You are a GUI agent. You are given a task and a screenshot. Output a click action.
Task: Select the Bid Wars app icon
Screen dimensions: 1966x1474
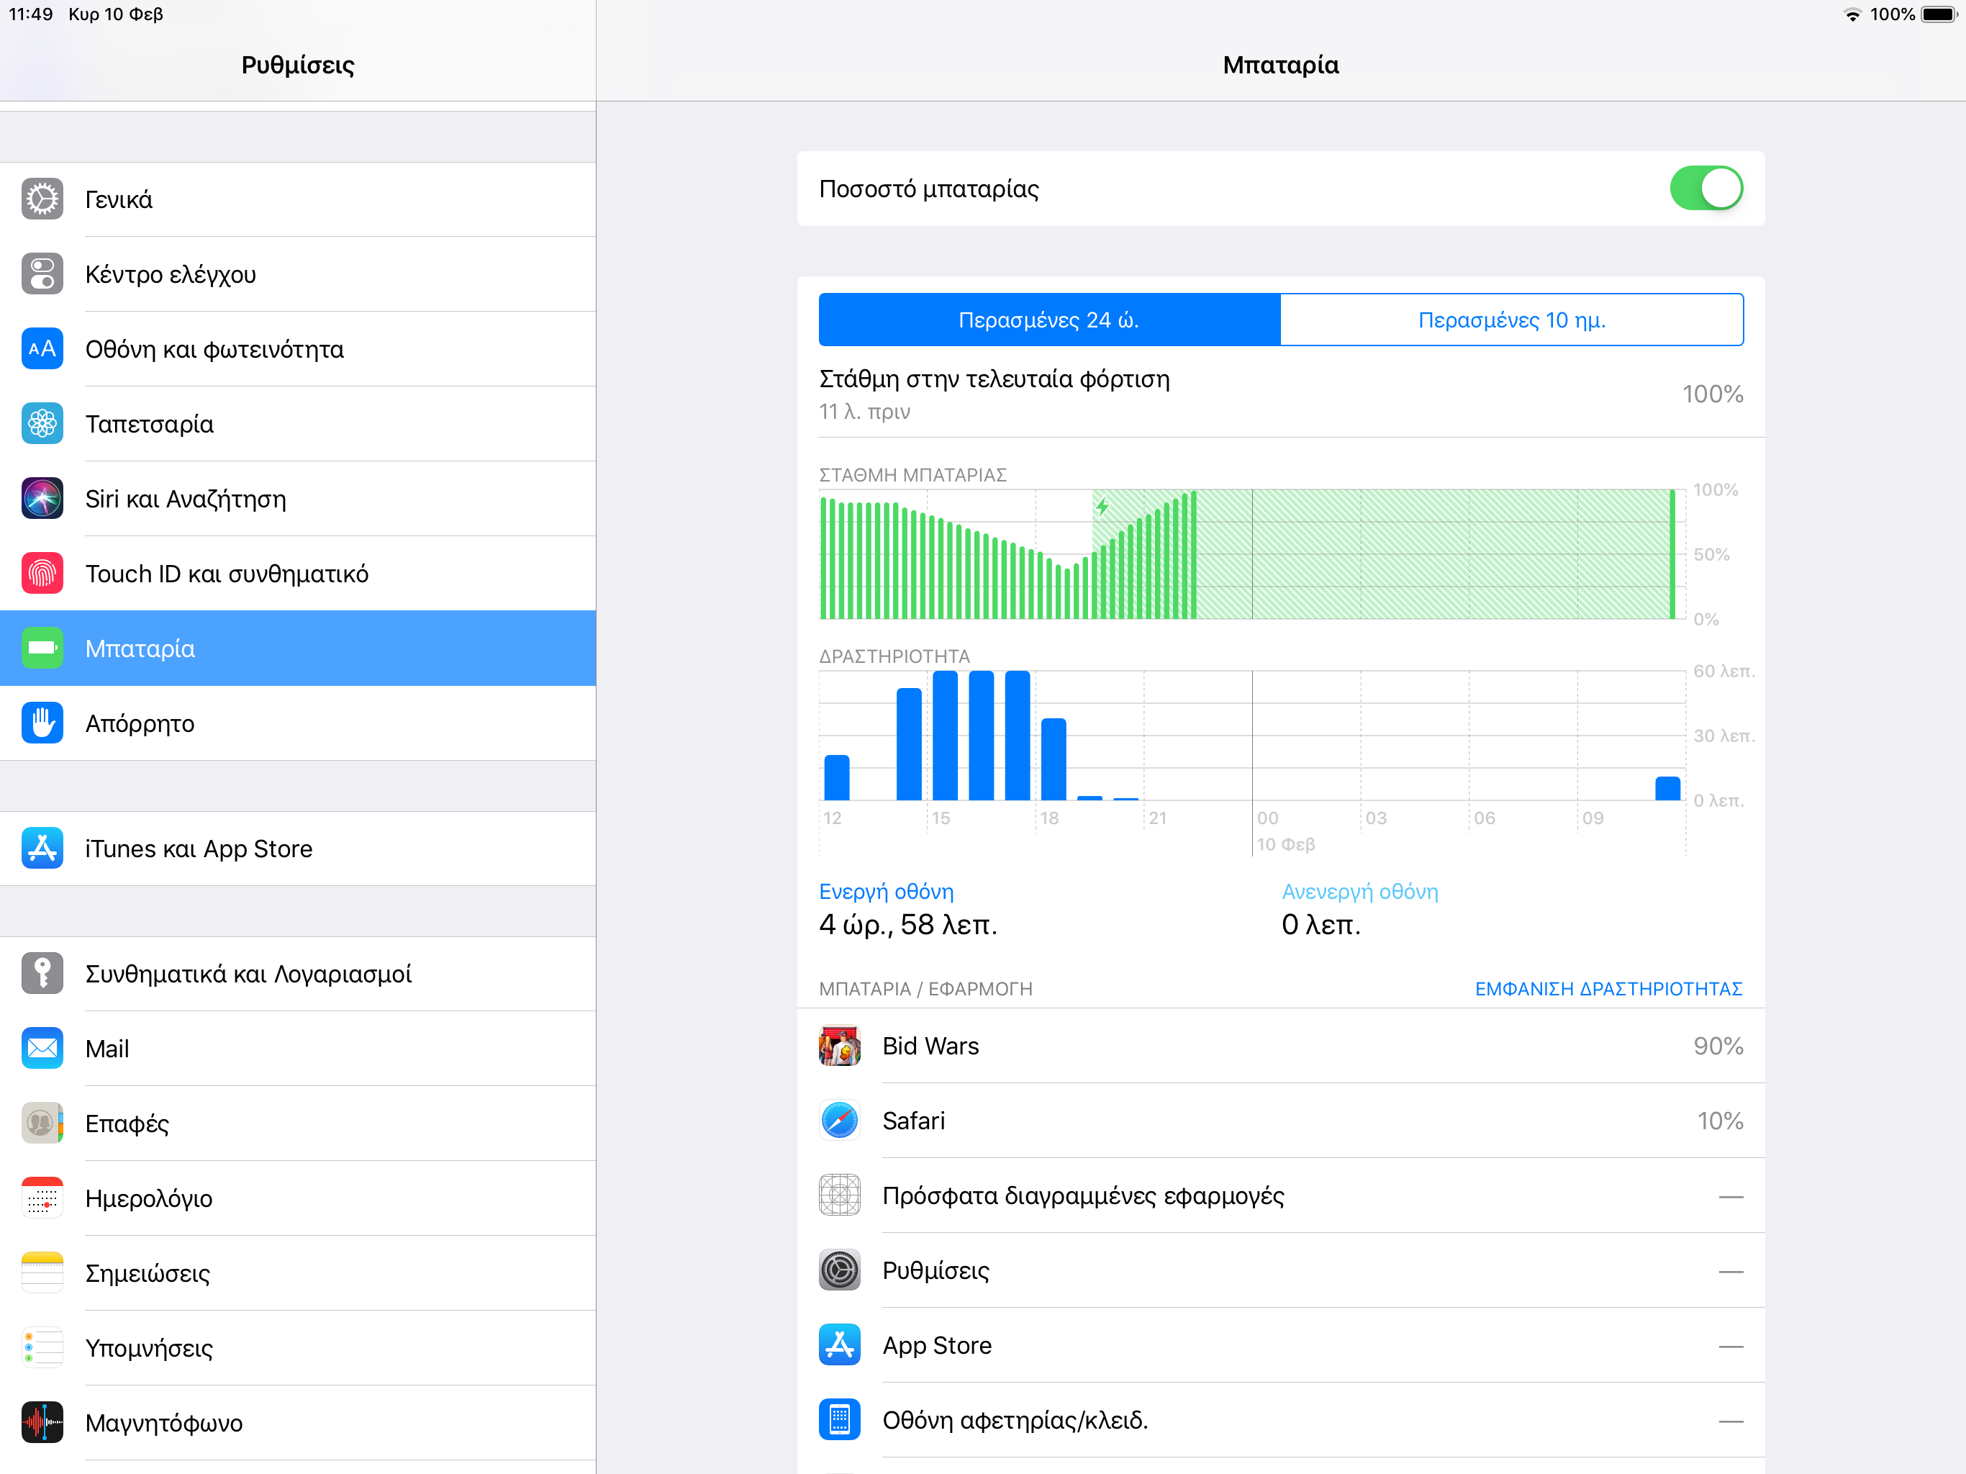click(839, 1046)
